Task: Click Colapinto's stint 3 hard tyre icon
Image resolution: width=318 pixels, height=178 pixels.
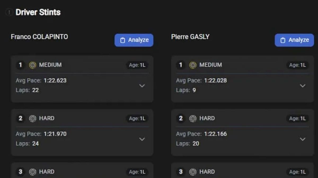Action: (33, 172)
